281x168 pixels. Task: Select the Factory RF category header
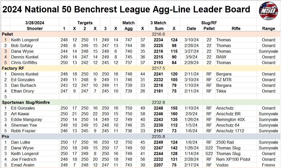[x=13, y=68]
